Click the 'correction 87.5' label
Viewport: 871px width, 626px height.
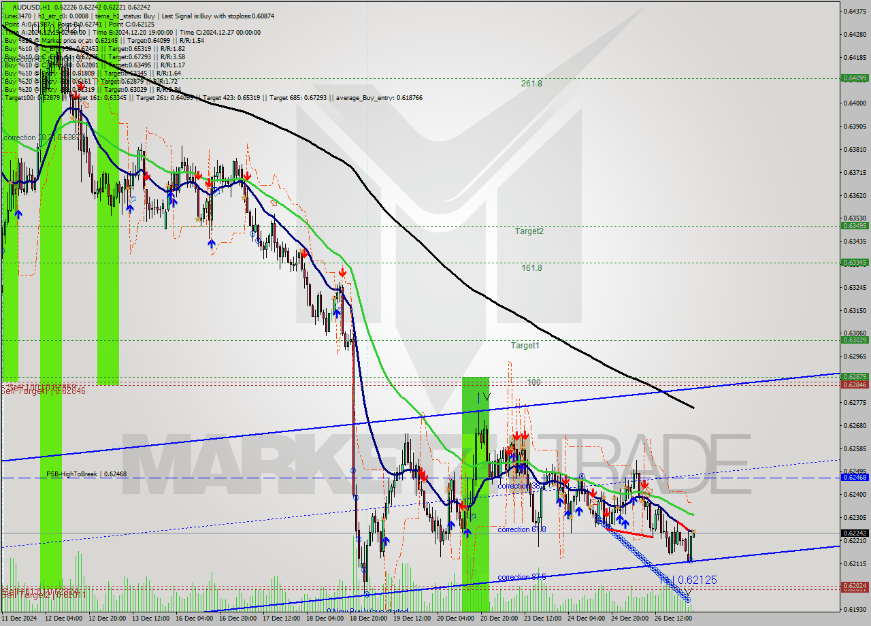(x=522, y=578)
